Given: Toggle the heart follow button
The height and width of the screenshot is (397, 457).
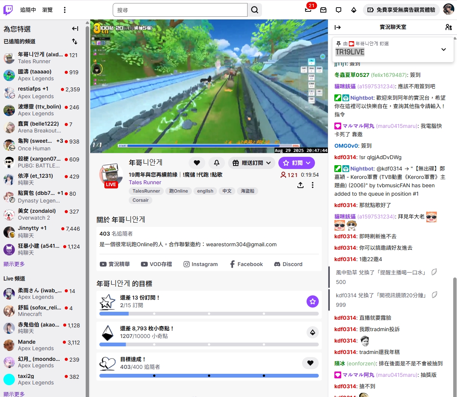Looking at the screenshot, I should pos(197,163).
